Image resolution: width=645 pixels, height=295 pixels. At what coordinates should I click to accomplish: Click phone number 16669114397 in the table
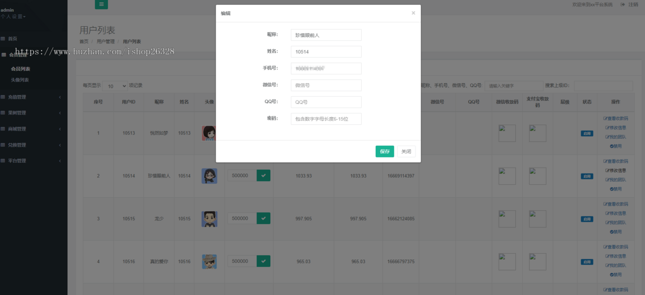(401, 176)
